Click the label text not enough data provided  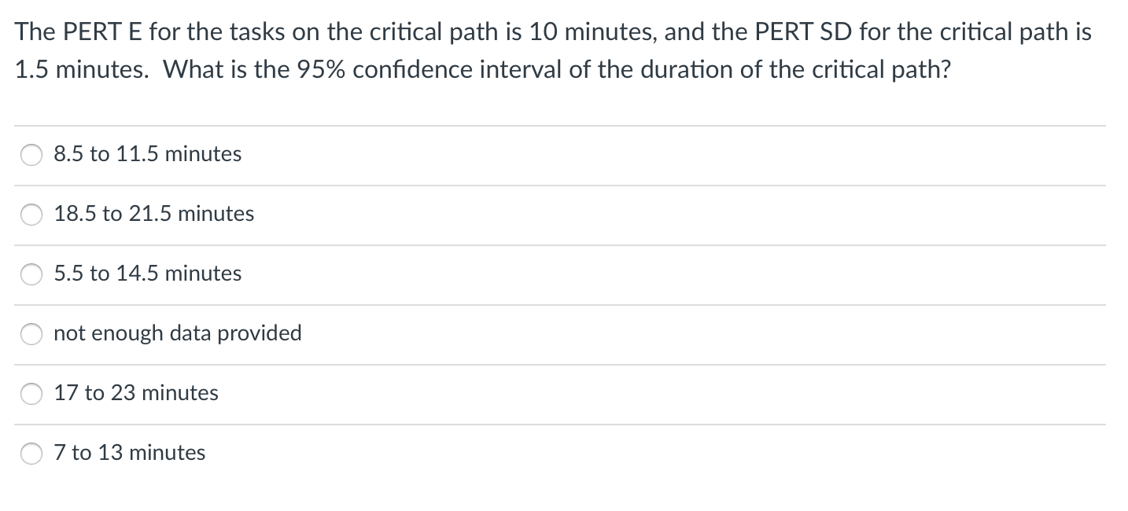[178, 334]
